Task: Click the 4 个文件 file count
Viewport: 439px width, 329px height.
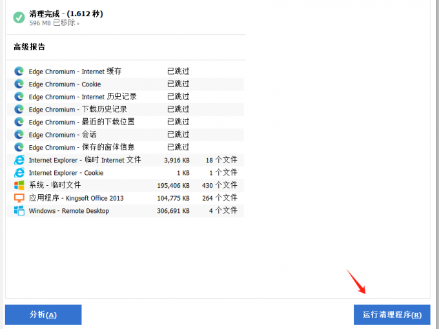Action: 223,210
